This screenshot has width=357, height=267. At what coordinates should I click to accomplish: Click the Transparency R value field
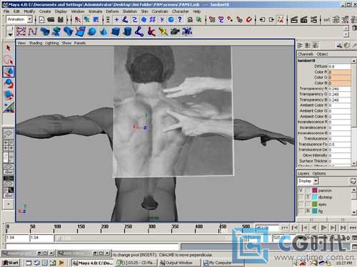click(x=339, y=89)
